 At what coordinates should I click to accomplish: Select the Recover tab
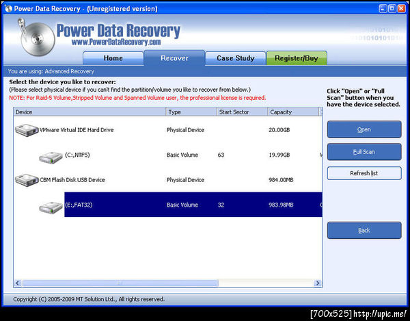(x=174, y=58)
